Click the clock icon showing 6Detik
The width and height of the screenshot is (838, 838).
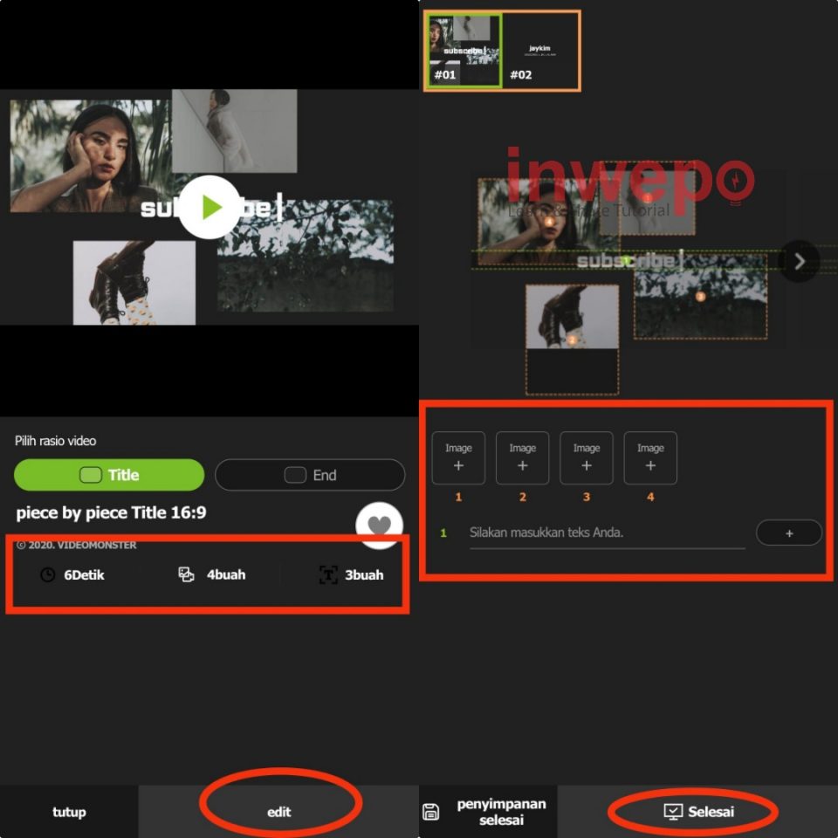coord(48,575)
